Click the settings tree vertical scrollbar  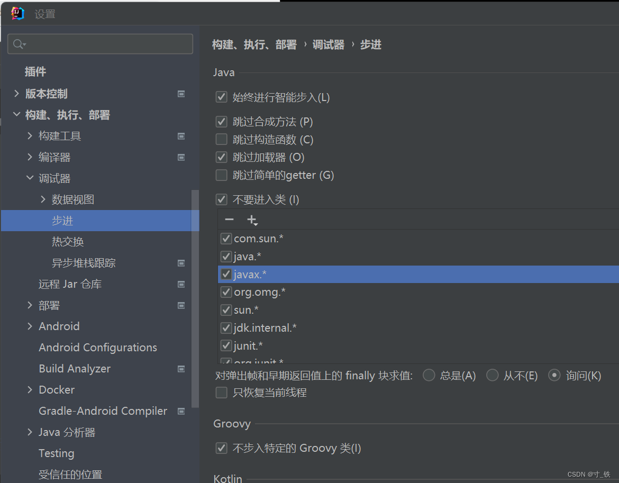click(195, 299)
